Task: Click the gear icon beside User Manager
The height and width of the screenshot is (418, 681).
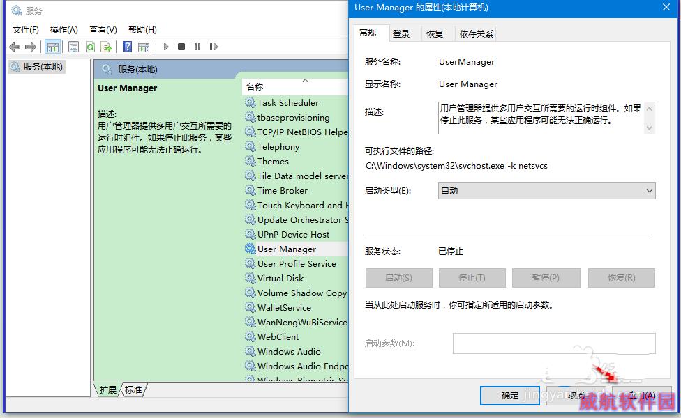Action: [x=250, y=249]
